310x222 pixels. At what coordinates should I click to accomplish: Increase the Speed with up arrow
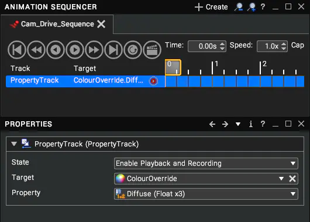tap(284, 44)
